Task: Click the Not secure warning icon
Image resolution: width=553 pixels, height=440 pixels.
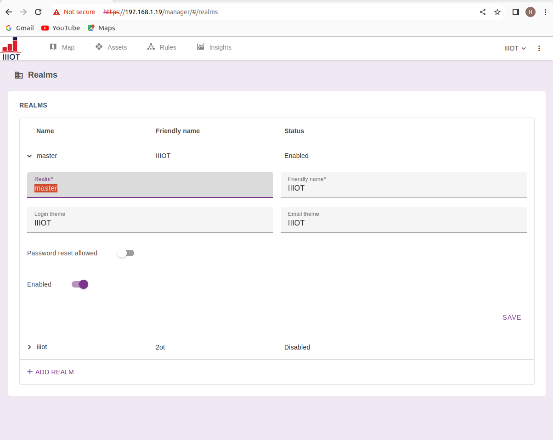Action: pos(56,12)
